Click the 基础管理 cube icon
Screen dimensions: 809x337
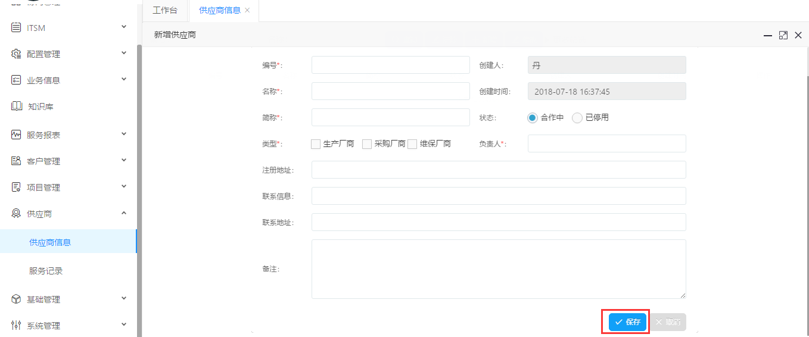point(16,299)
